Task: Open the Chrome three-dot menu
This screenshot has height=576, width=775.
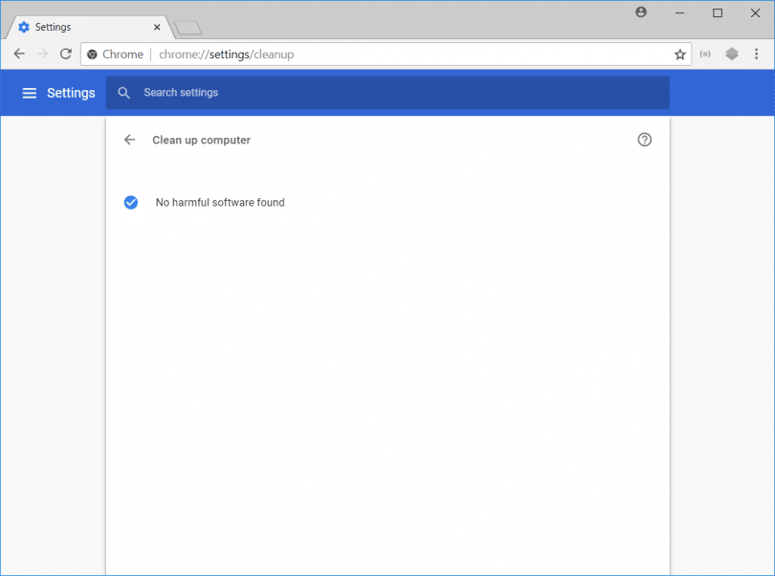Action: pos(757,55)
